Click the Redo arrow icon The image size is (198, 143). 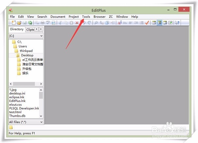89,23
